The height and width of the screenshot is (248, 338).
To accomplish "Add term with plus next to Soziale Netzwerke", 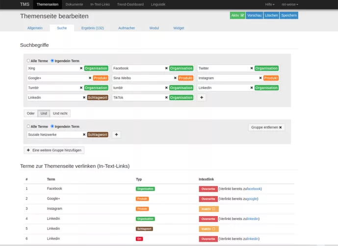I will [116, 135].
